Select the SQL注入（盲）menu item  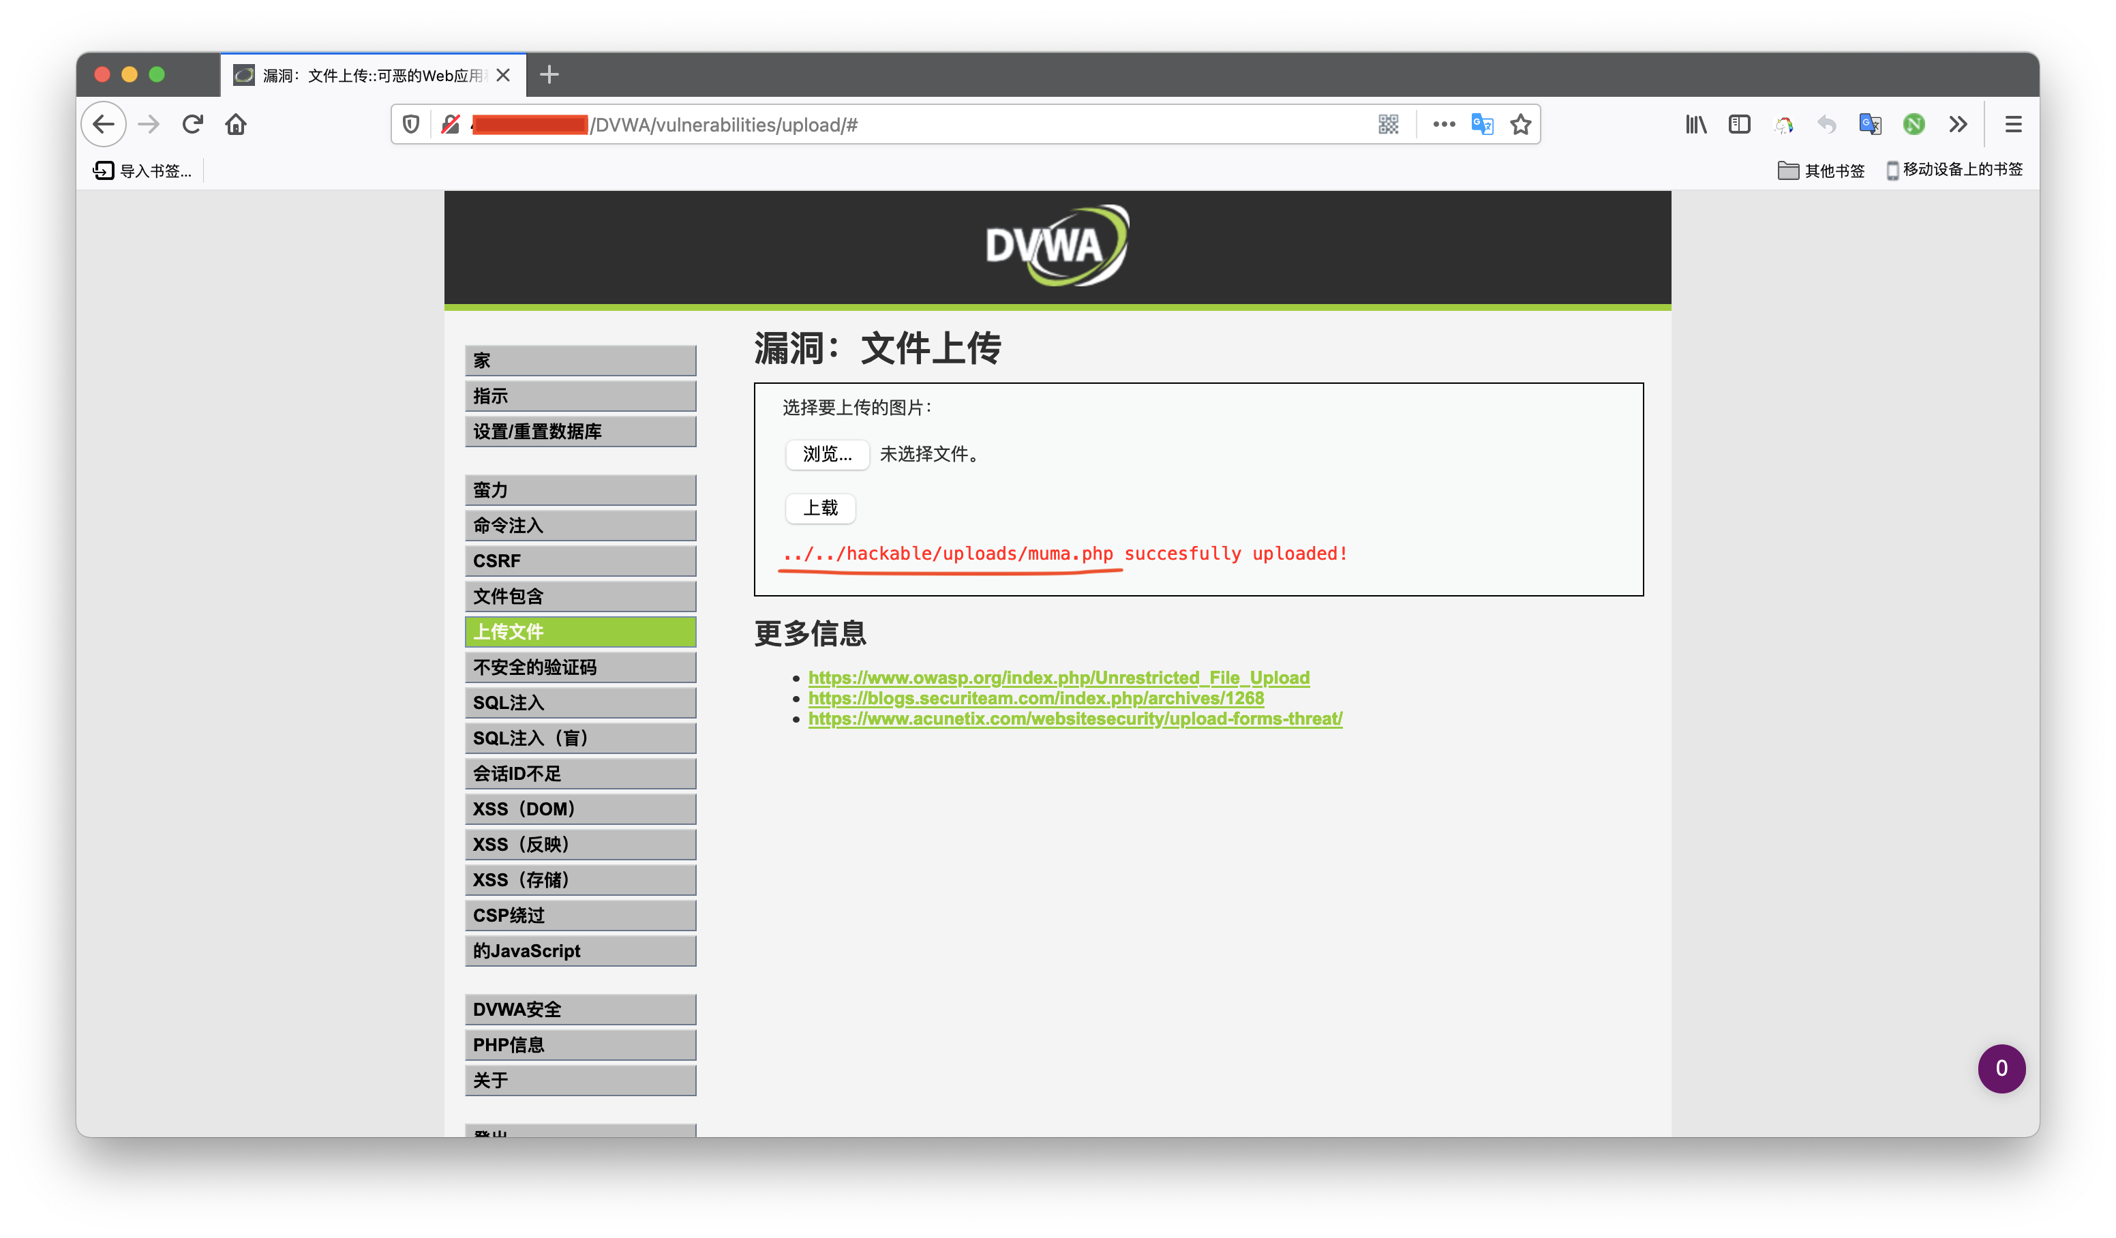point(580,738)
